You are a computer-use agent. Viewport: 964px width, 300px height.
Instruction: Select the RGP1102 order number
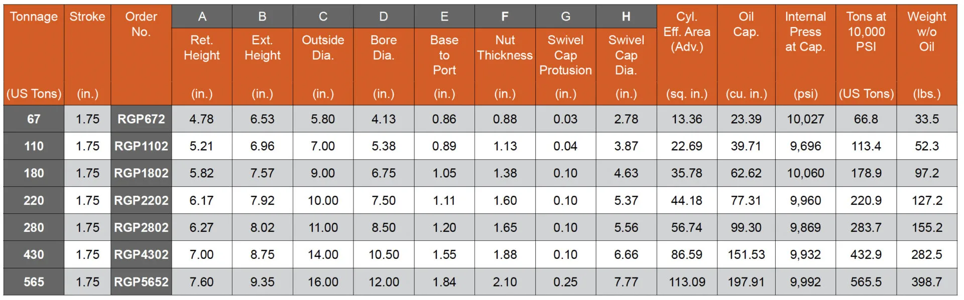point(141,146)
